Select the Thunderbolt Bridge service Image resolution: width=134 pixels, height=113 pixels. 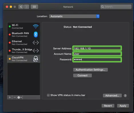tap(24, 51)
